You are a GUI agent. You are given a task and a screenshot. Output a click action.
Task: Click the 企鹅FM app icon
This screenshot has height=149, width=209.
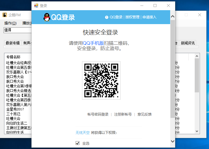tap(5, 15)
